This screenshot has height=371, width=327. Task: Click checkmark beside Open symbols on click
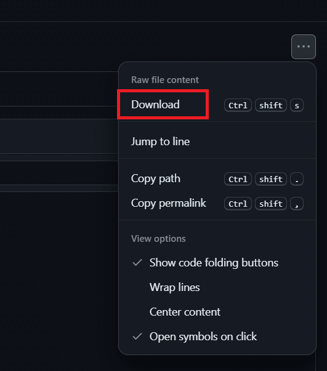(137, 337)
